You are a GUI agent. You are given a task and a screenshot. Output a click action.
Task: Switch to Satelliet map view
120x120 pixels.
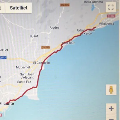(19, 8)
